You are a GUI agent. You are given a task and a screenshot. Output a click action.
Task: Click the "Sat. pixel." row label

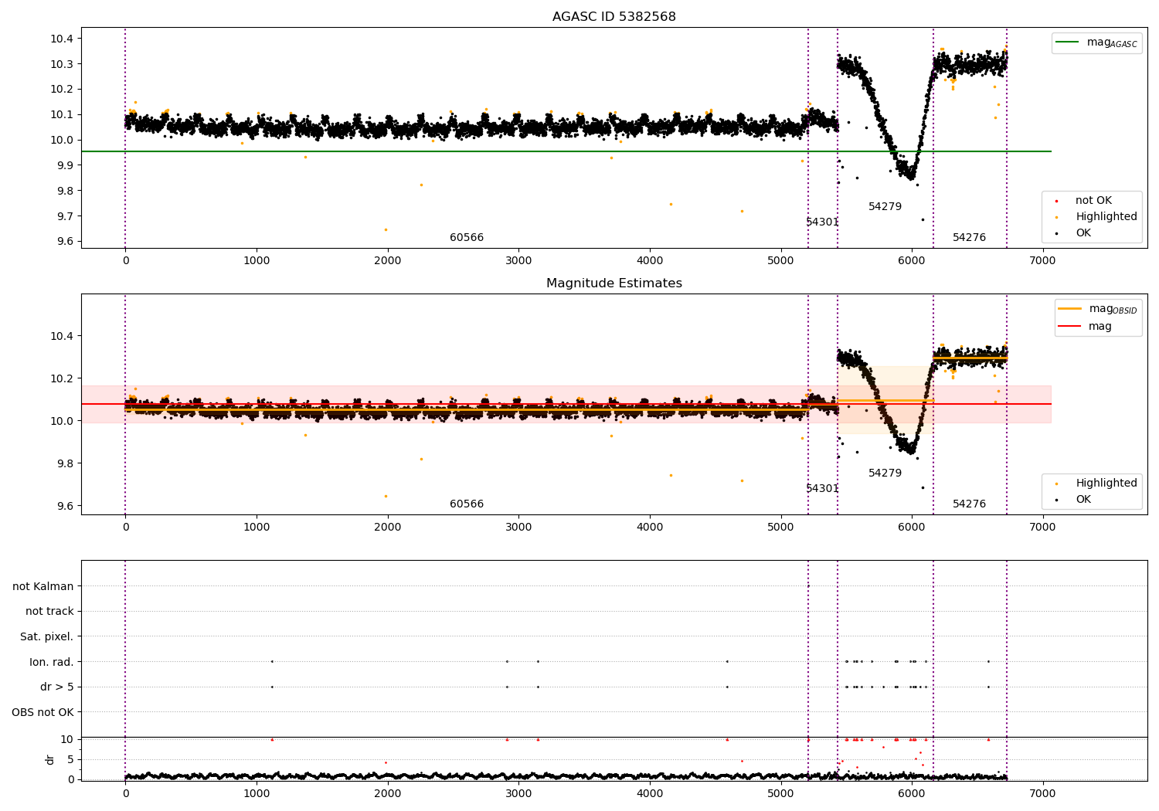pyautogui.click(x=47, y=637)
